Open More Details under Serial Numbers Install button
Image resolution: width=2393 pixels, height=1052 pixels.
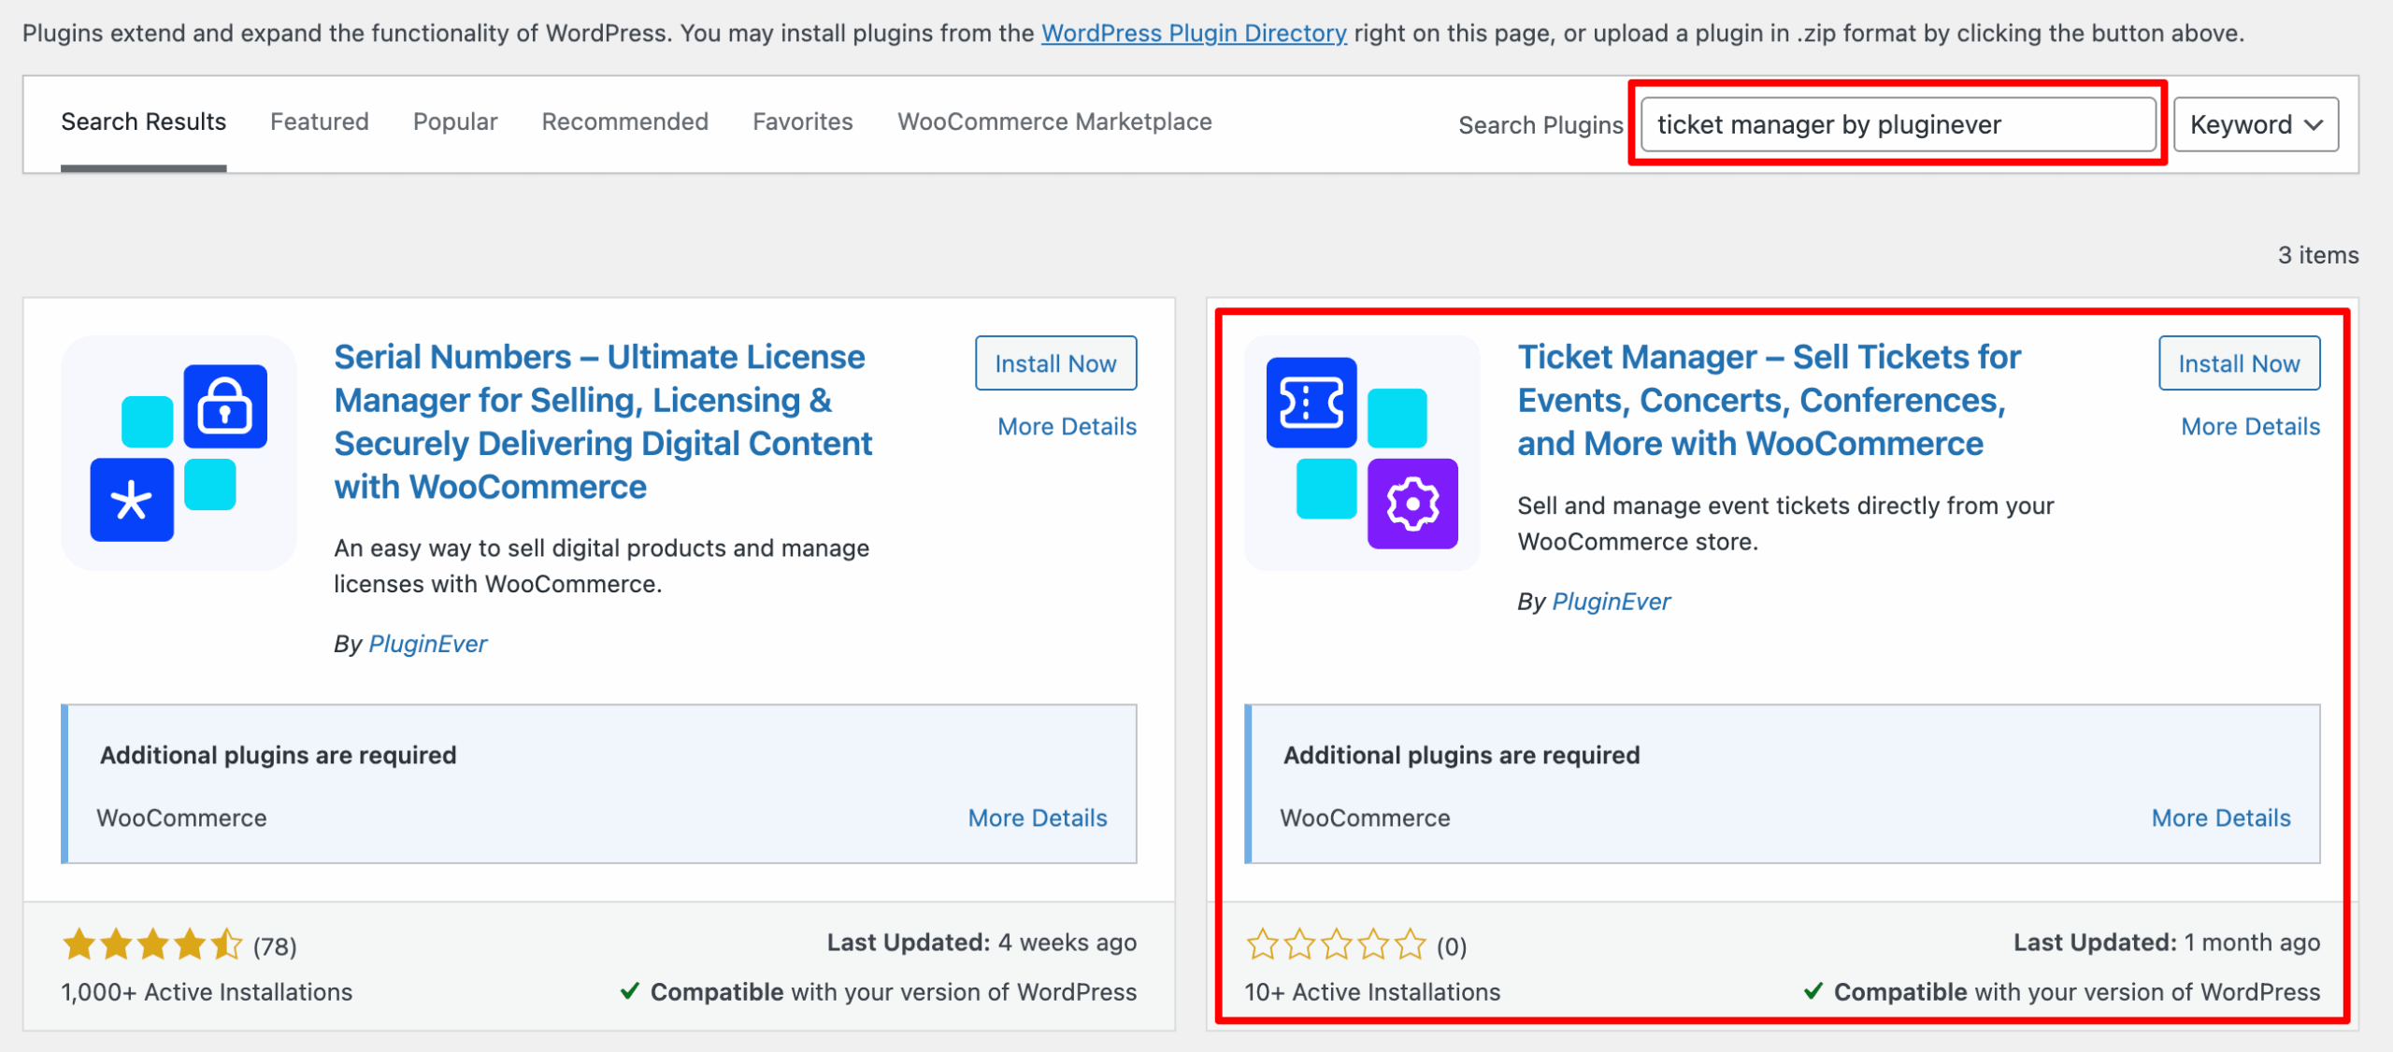click(x=1068, y=426)
